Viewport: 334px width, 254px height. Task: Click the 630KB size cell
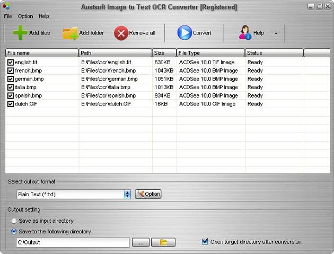[x=162, y=62]
